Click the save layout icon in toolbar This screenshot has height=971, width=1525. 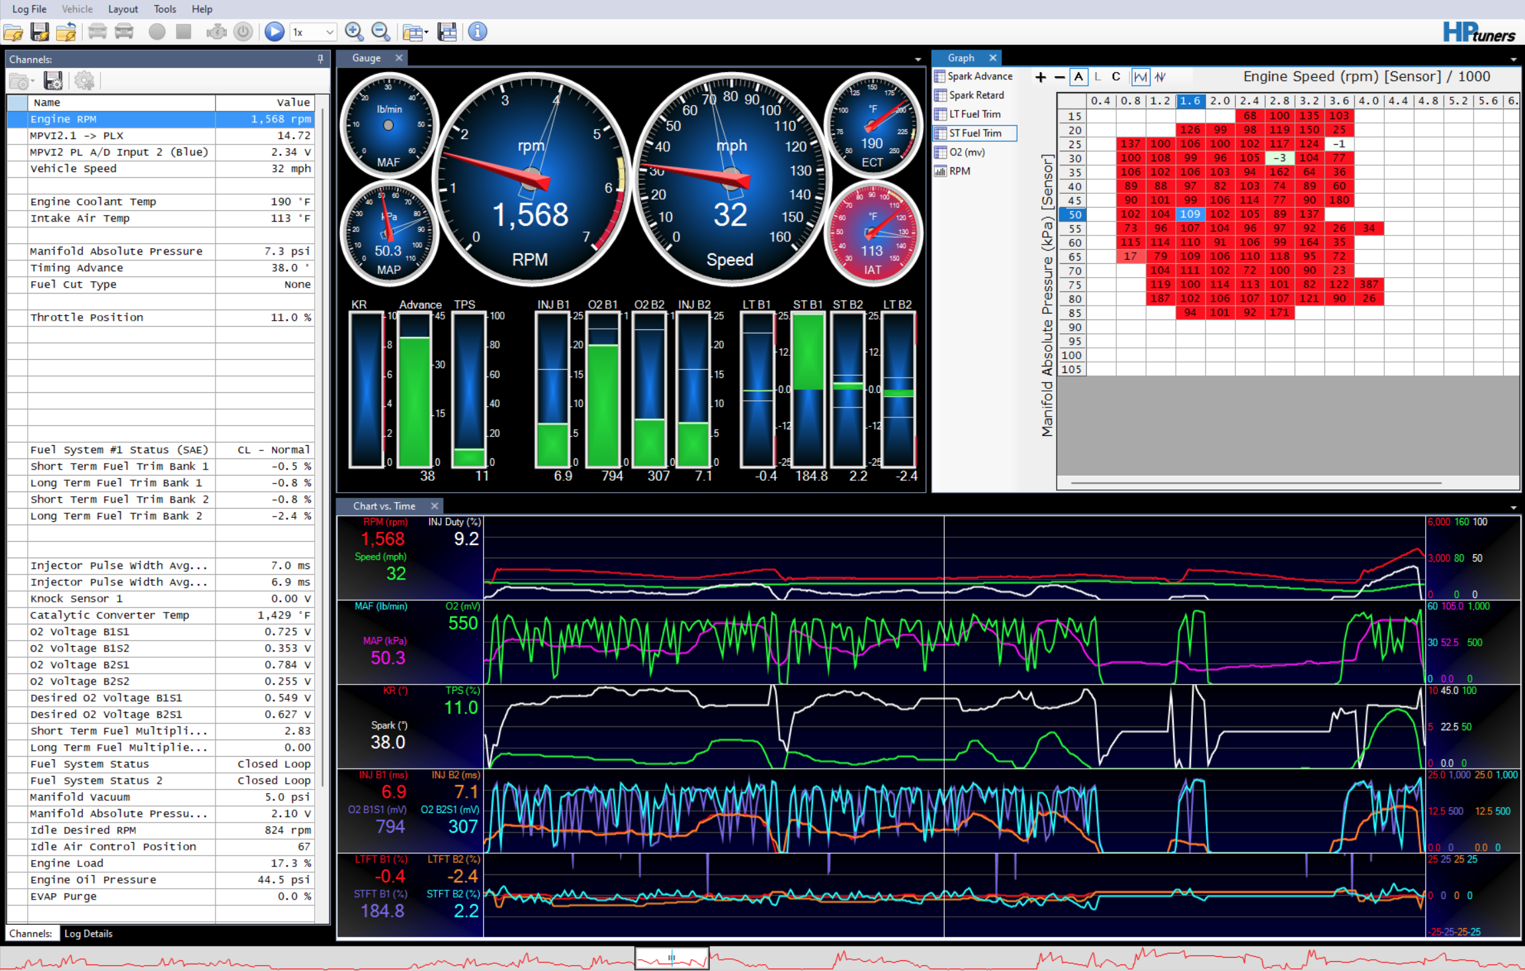coord(447,32)
